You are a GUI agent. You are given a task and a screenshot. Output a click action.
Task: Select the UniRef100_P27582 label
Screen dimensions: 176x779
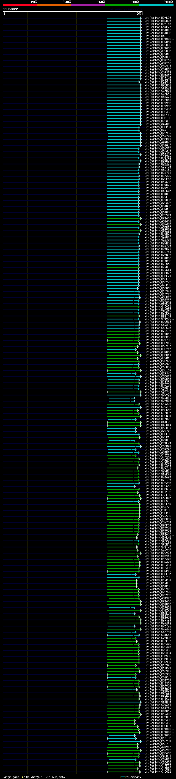click(x=158, y=100)
